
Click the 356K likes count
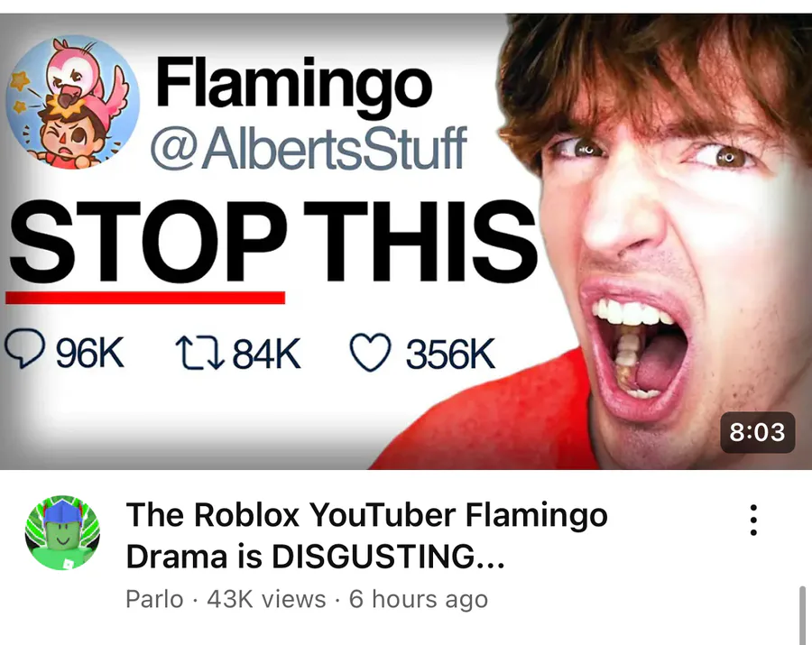[450, 355]
